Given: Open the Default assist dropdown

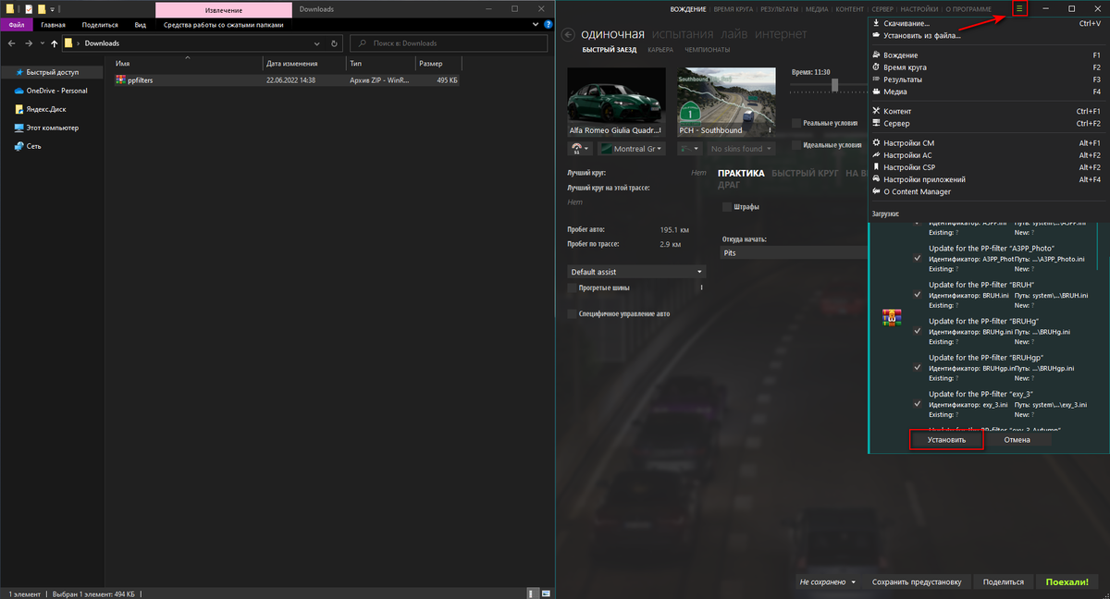Looking at the screenshot, I should point(636,272).
